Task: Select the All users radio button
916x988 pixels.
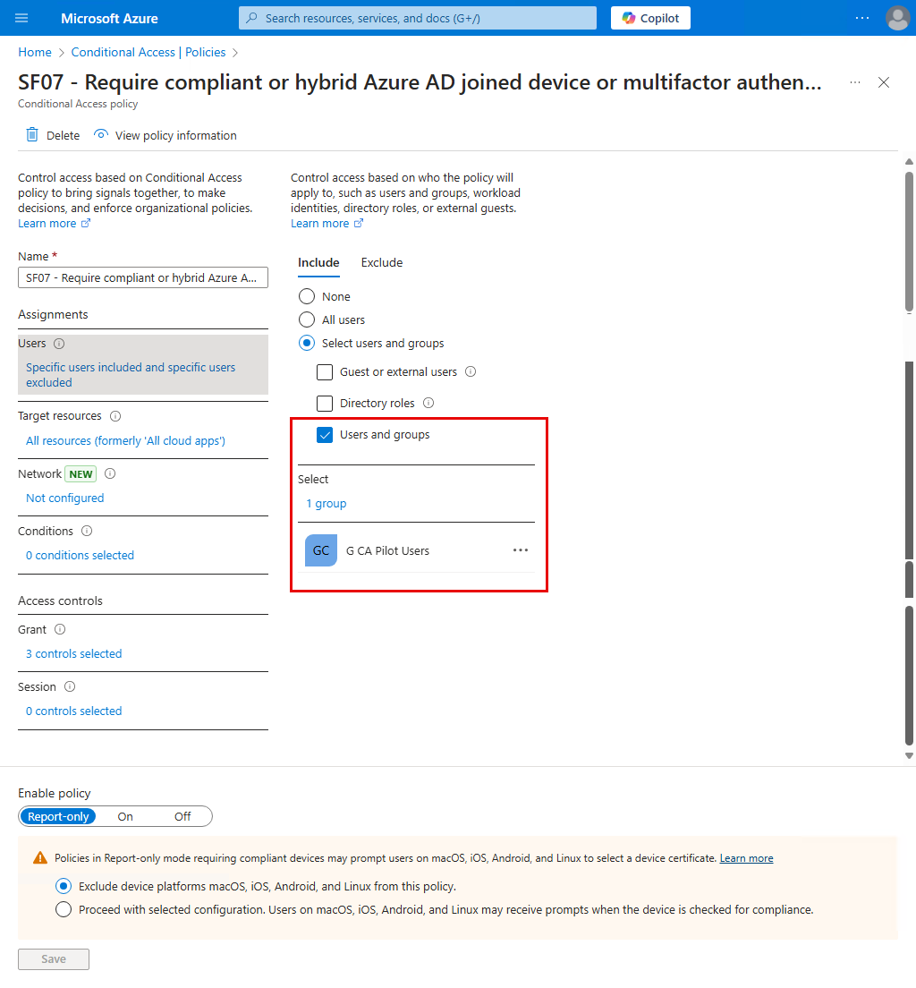Action: [x=307, y=319]
